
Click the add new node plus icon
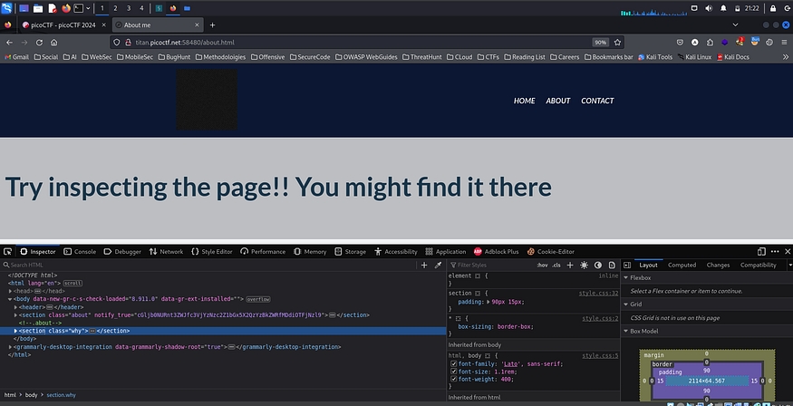[425, 265]
